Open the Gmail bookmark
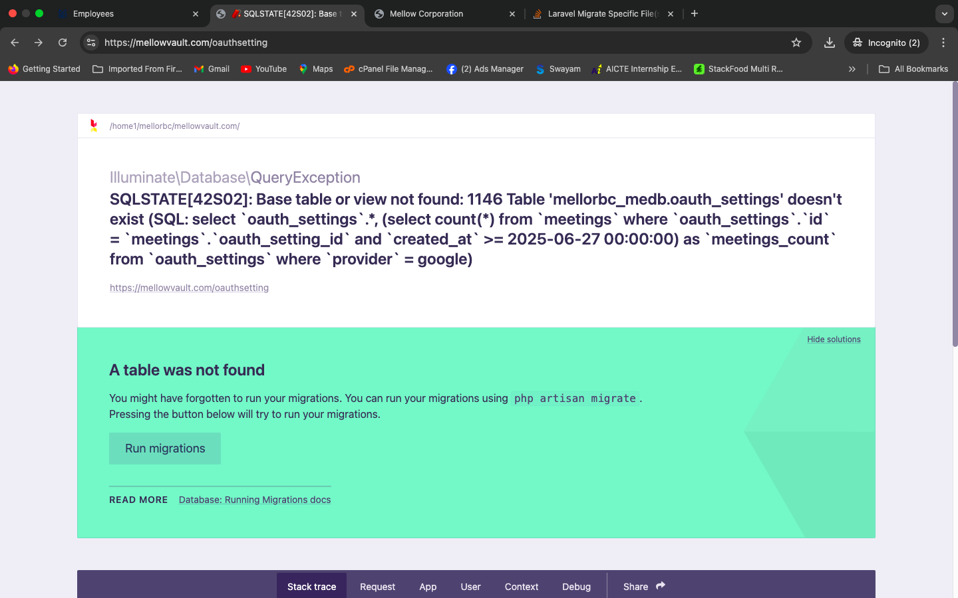The image size is (958, 598). click(x=212, y=69)
